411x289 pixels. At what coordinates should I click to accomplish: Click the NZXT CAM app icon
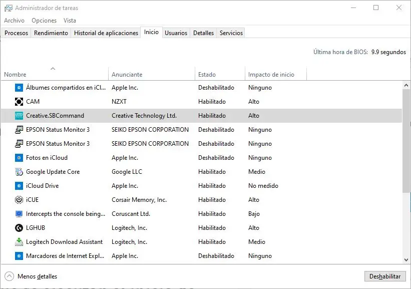click(x=19, y=102)
